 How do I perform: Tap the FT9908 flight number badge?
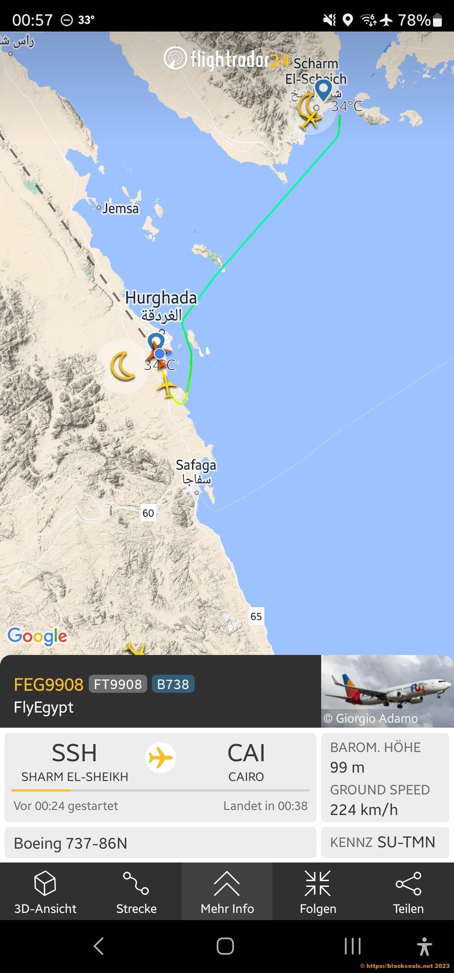[x=118, y=684]
